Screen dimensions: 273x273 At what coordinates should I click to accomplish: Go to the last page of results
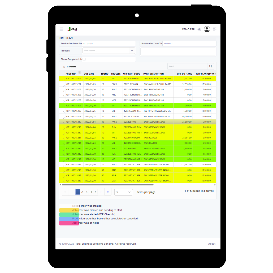(108, 192)
